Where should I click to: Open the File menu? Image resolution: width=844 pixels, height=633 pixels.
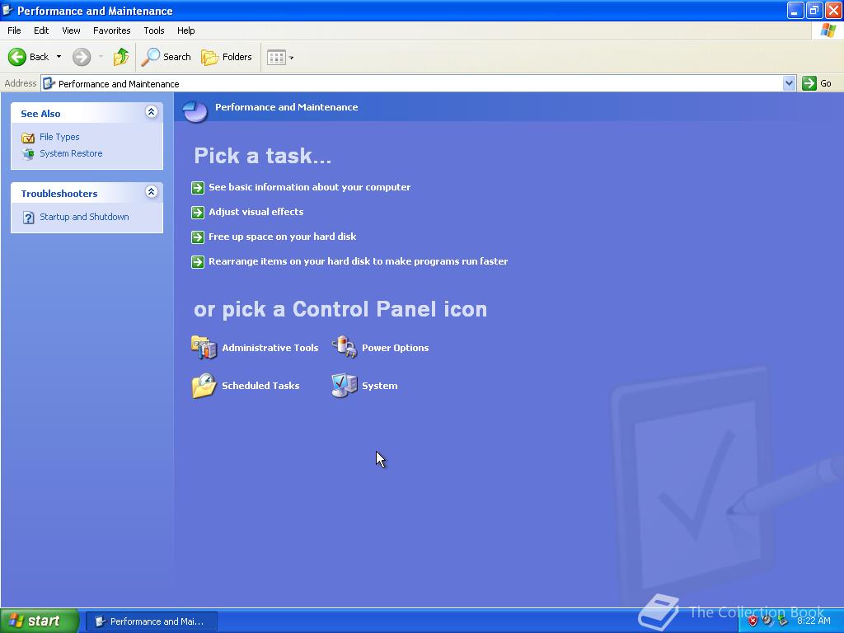tap(14, 30)
